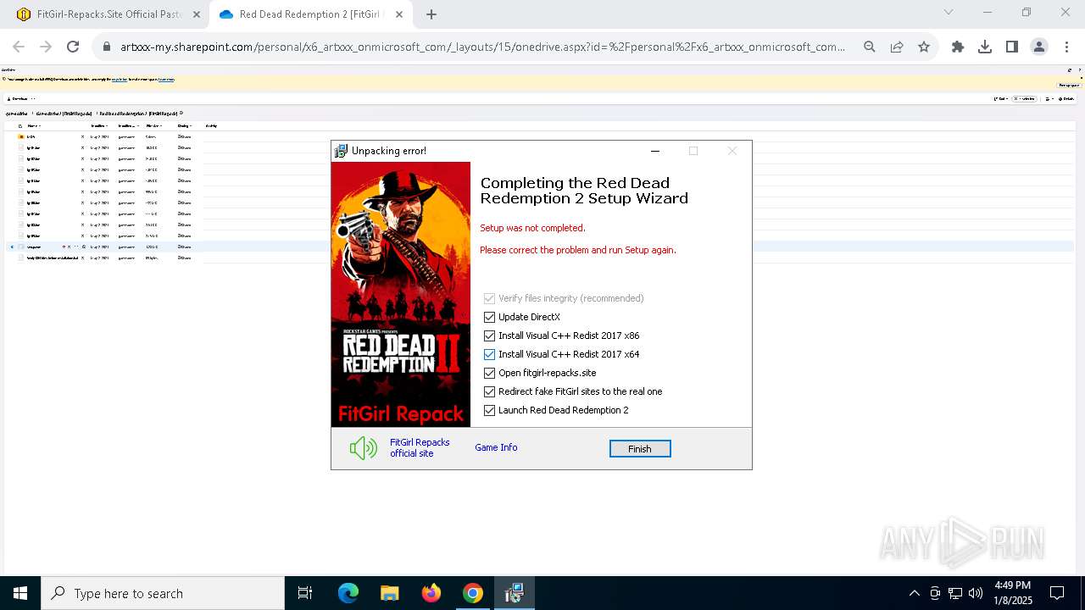Screen dimensions: 1085x610
Task: Open the Game Info link
Action: pyautogui.click(x=496, y=447)
